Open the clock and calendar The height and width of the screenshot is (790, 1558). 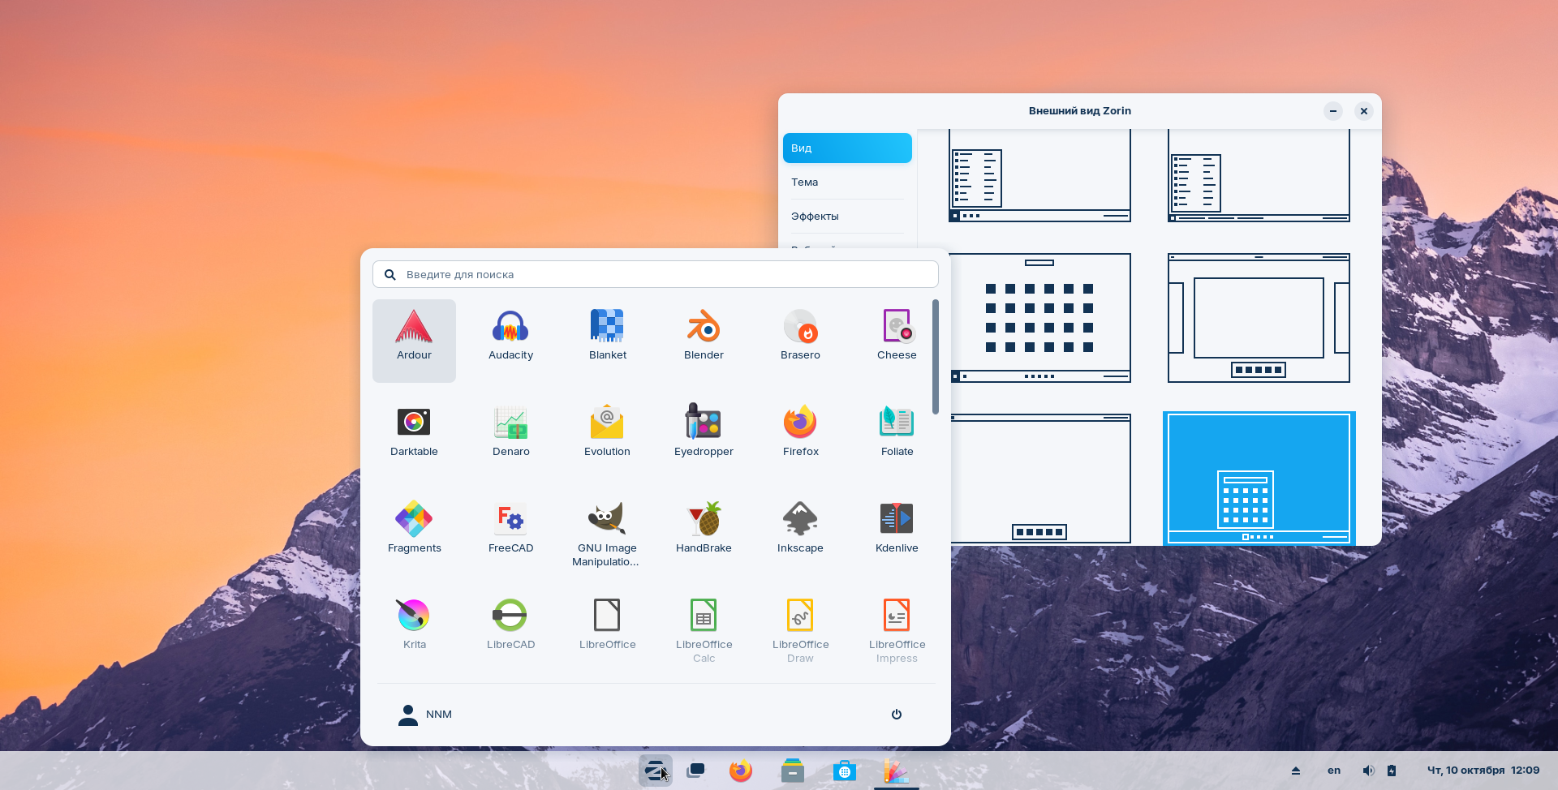[1483, 771]
